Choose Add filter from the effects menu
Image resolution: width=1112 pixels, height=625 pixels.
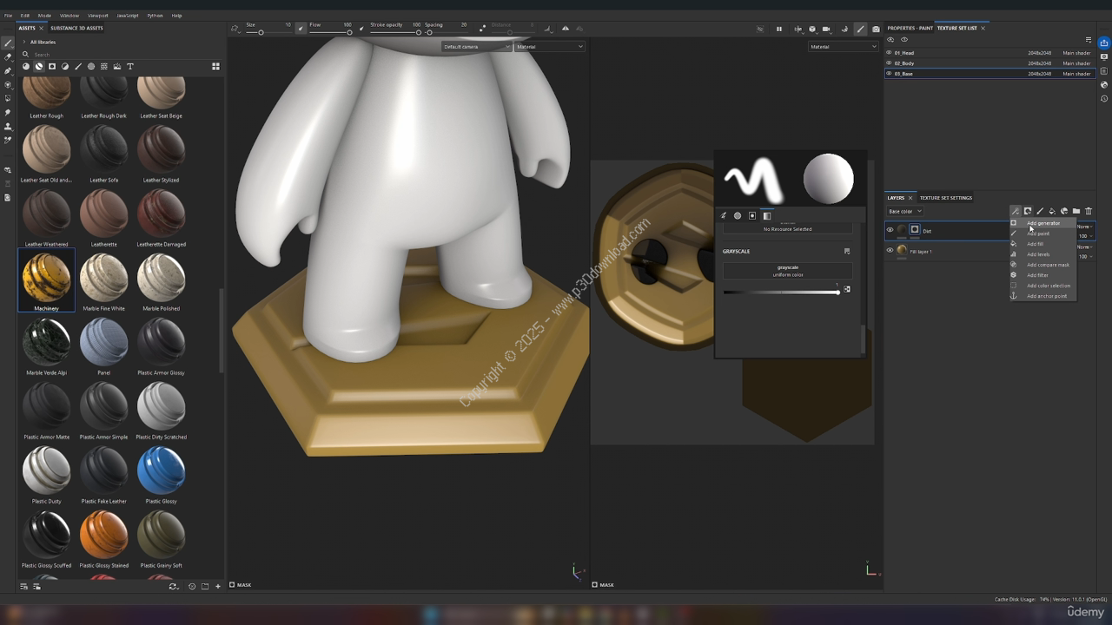(x=1042, y=275)
